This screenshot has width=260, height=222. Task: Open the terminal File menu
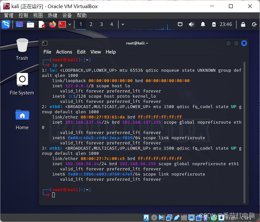(47, 52)
